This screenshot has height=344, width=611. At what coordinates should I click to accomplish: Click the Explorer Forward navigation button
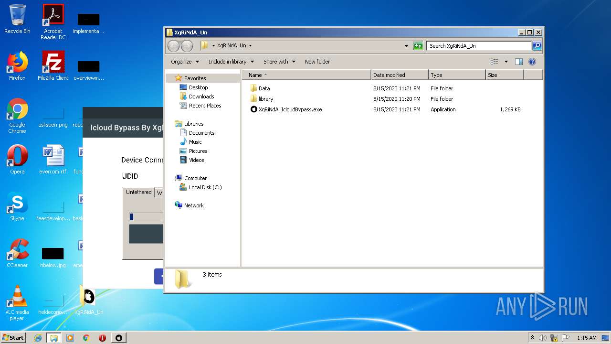(x=187, y=46)
